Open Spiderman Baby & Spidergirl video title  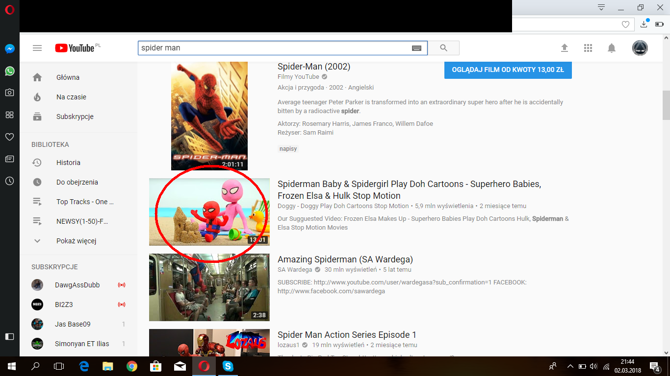[409, 190]
